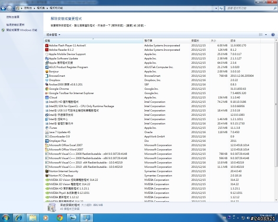Click the Java 7 Update 45 icon

(47, 132)
